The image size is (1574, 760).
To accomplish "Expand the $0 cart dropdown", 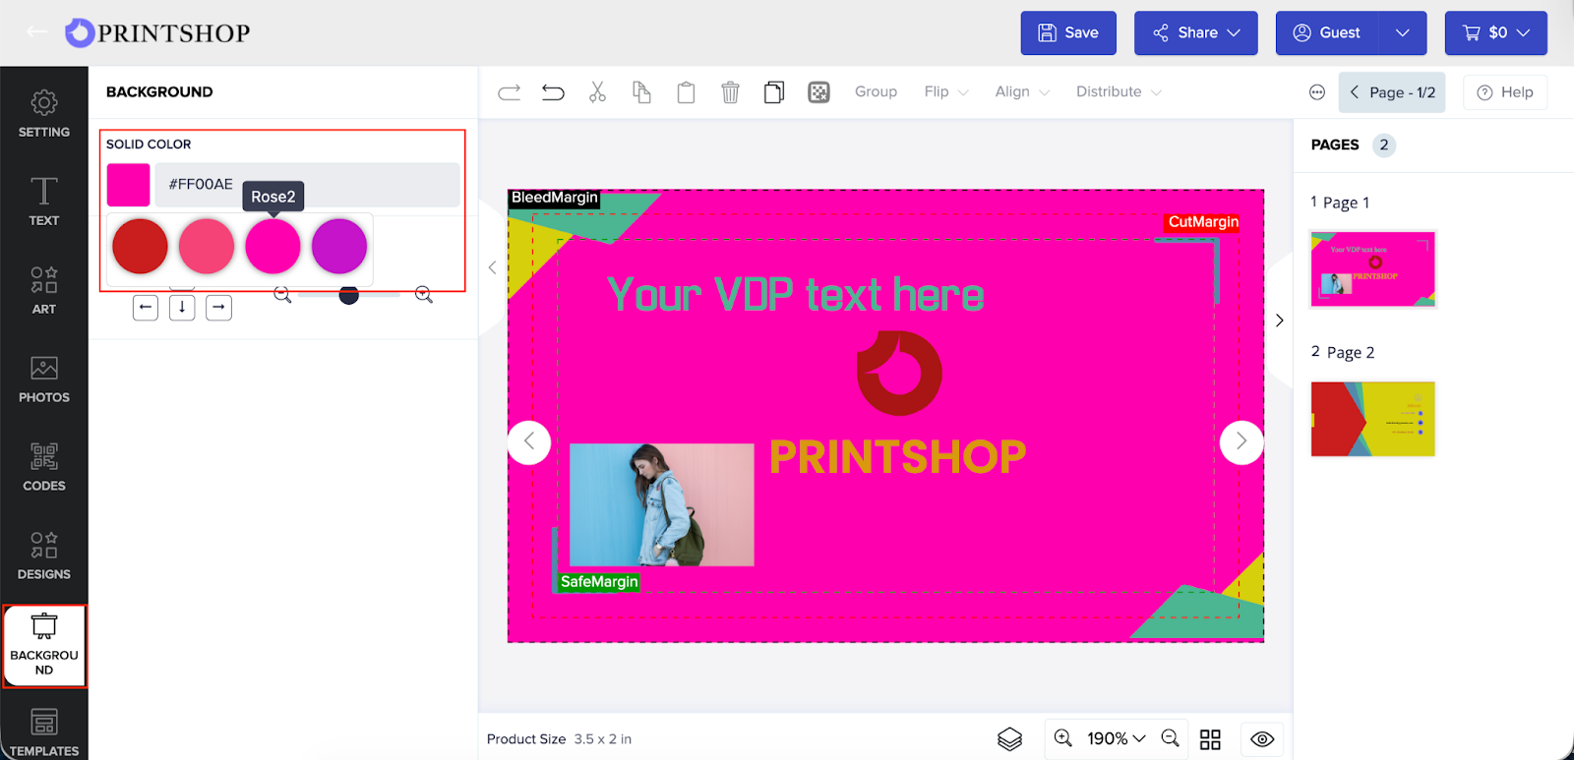I will [1495, 32].
